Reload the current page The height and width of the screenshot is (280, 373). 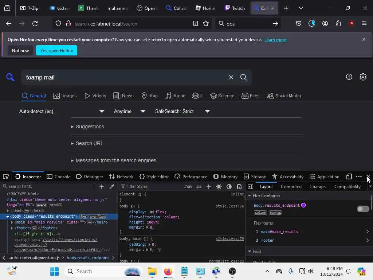(x=35, y=24)
